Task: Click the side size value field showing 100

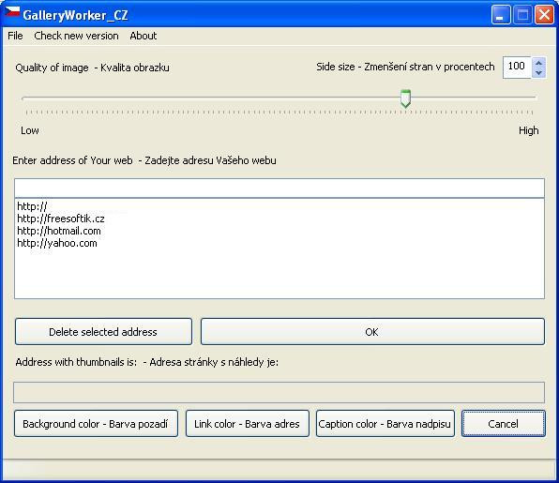Action: tap(518, 67)
